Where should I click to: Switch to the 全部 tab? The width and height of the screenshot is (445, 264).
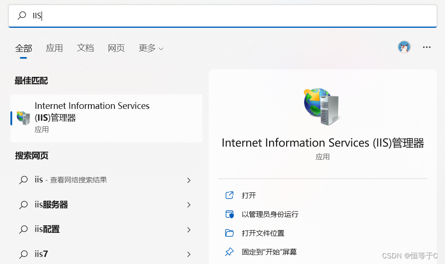pos(24,49)
